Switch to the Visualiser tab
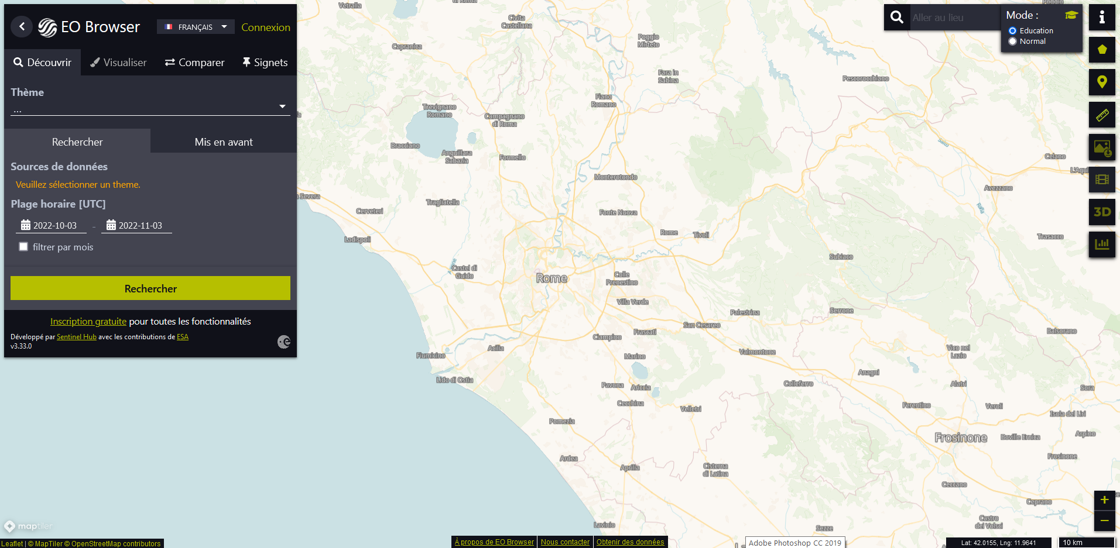The image size is (1120, 548). (x=118, y=62)
